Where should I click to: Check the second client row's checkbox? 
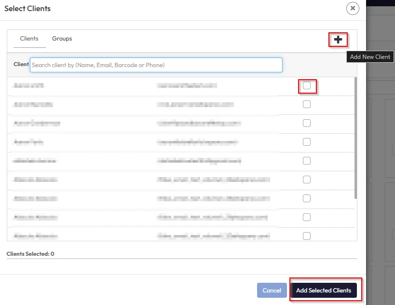pos(306,104)
